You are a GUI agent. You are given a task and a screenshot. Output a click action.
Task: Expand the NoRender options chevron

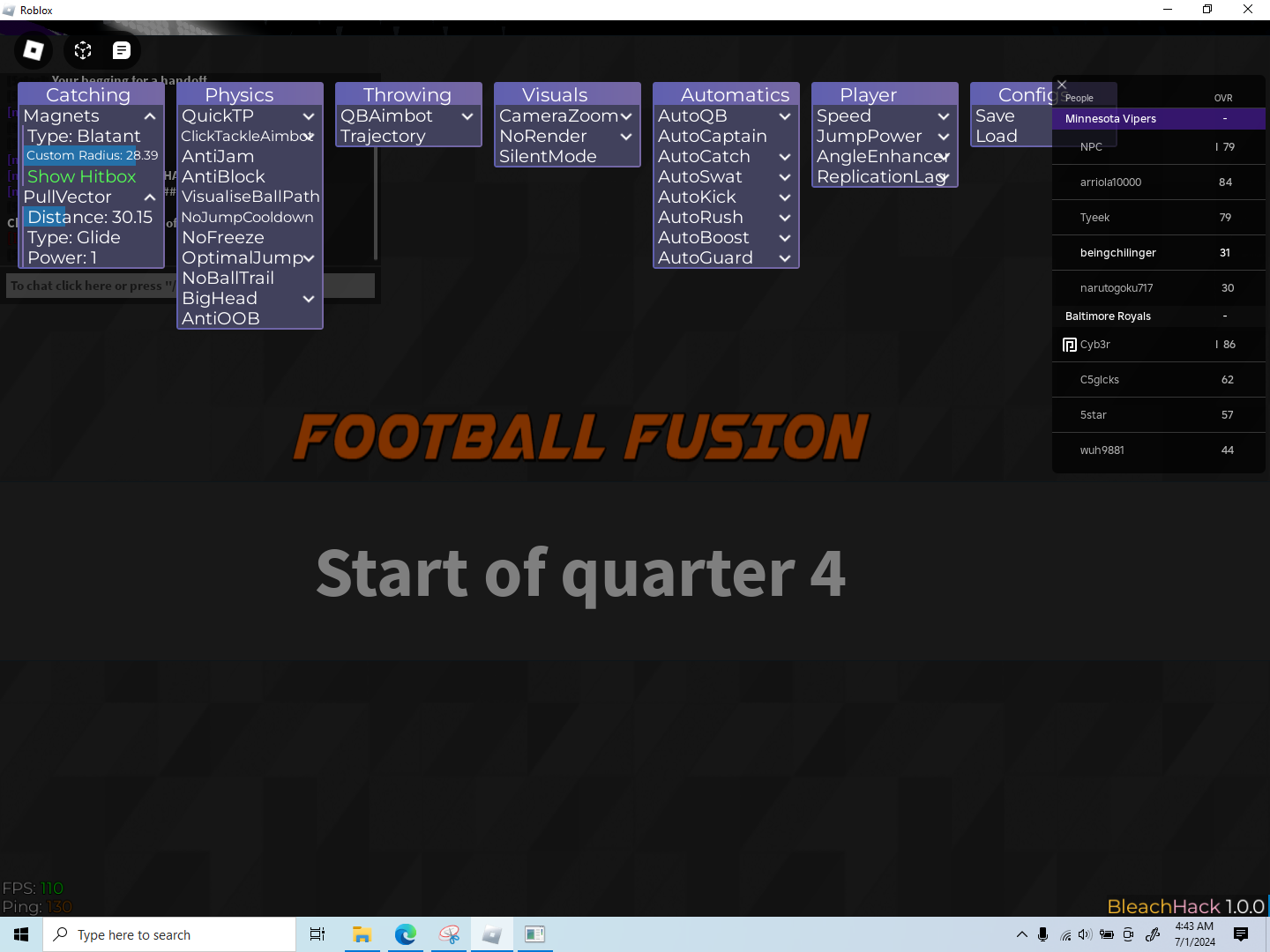tap(626, 137)
